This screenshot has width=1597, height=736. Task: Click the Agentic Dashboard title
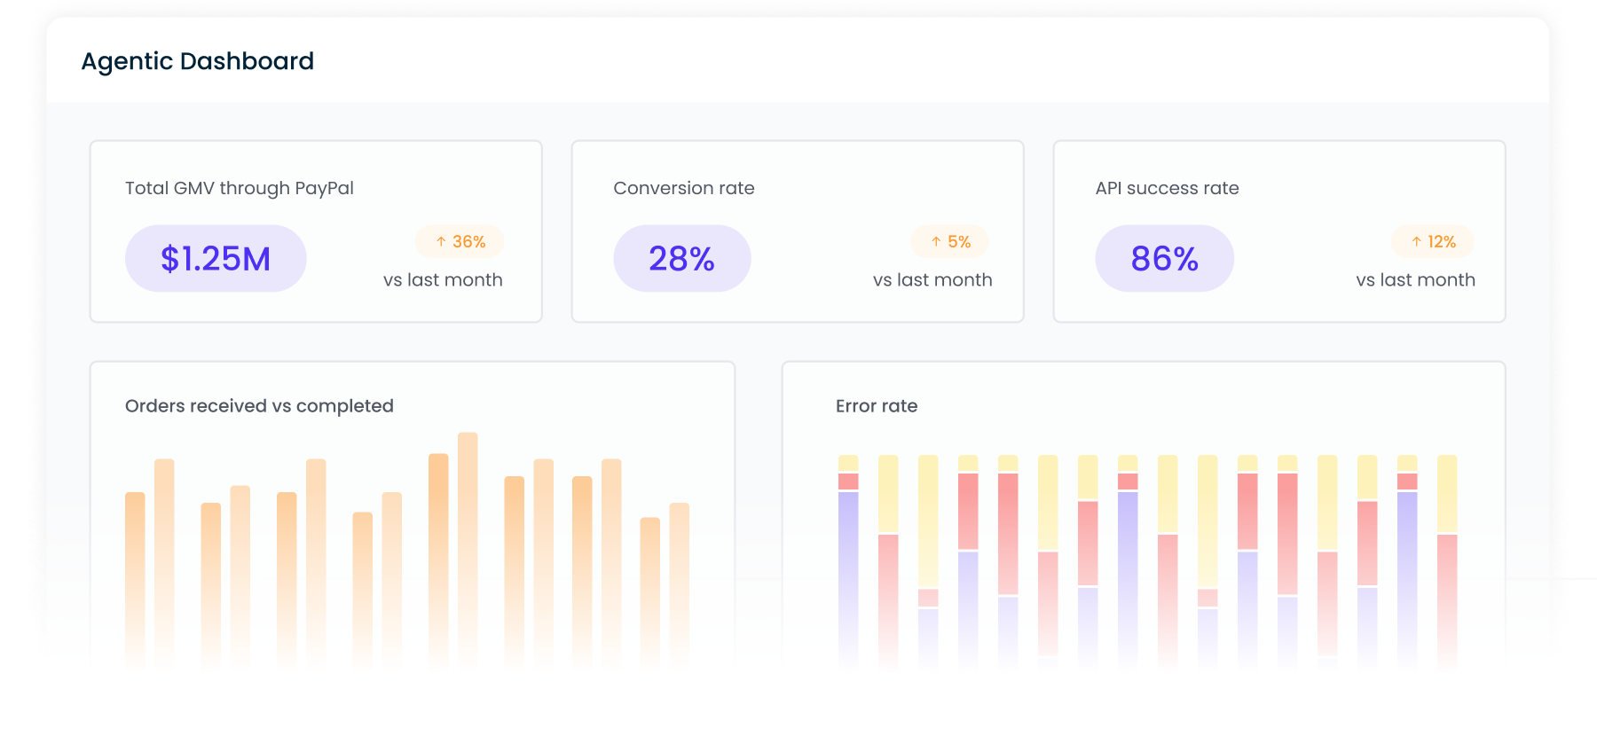(198, 61)
